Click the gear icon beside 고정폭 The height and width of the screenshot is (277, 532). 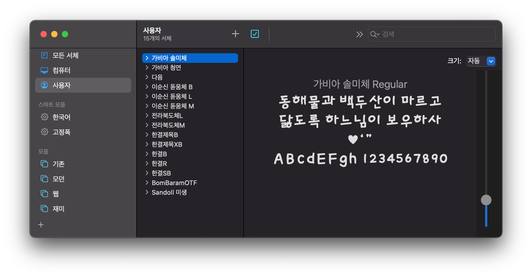coord(44,132)
